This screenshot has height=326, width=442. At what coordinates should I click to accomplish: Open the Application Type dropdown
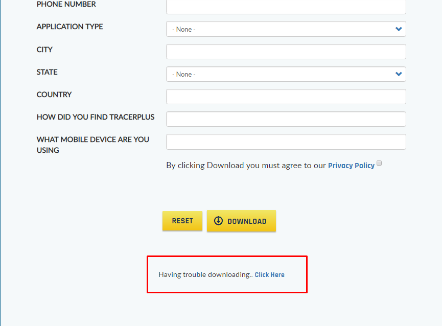pyautogui.click(x=286, y=29)
